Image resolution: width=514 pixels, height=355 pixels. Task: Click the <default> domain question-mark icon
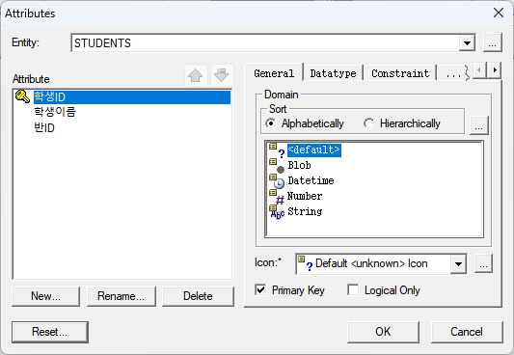pos(277,150)
